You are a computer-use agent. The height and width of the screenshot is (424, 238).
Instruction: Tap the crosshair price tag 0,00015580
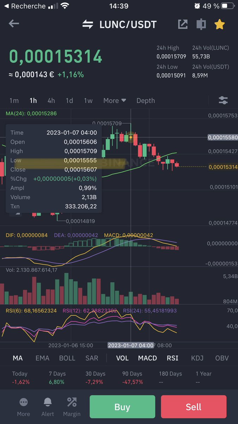coord(222,137)
